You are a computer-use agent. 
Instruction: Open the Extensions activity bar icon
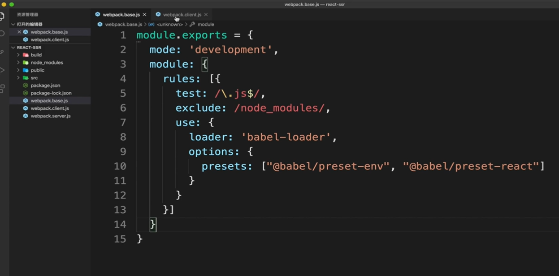tap(2, 88)
